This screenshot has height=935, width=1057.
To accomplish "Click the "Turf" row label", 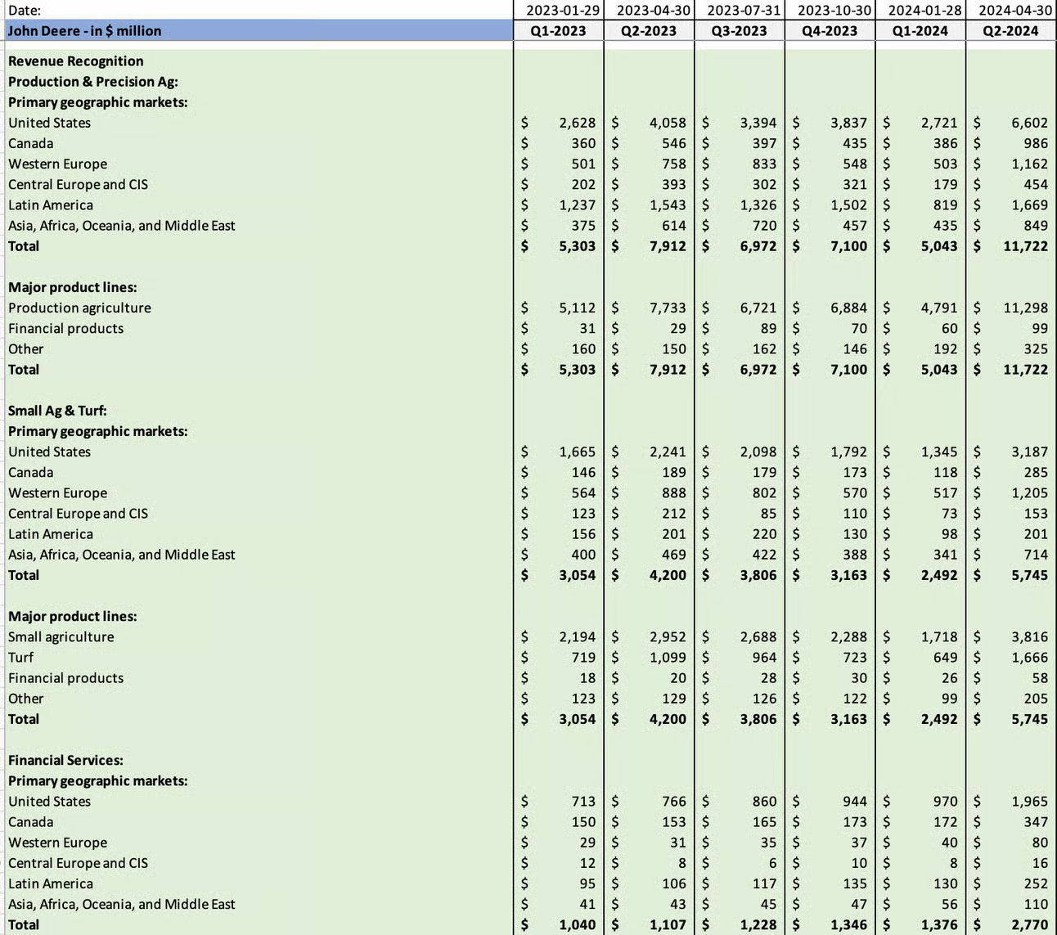I will click(x=21, y=657).
